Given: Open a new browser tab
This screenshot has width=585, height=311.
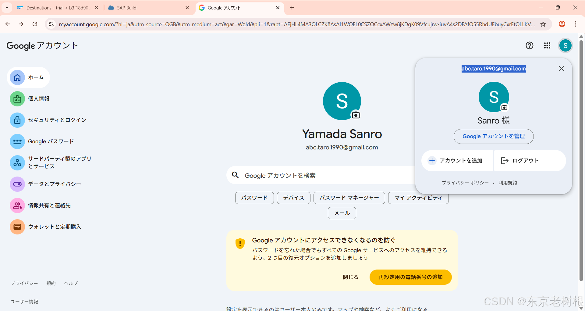Looking at the screenshot, I should (x=292, y=8).
